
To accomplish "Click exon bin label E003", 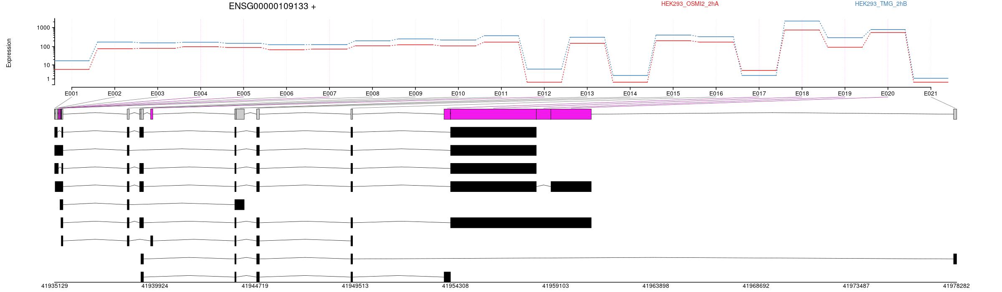I will point(157,93).
